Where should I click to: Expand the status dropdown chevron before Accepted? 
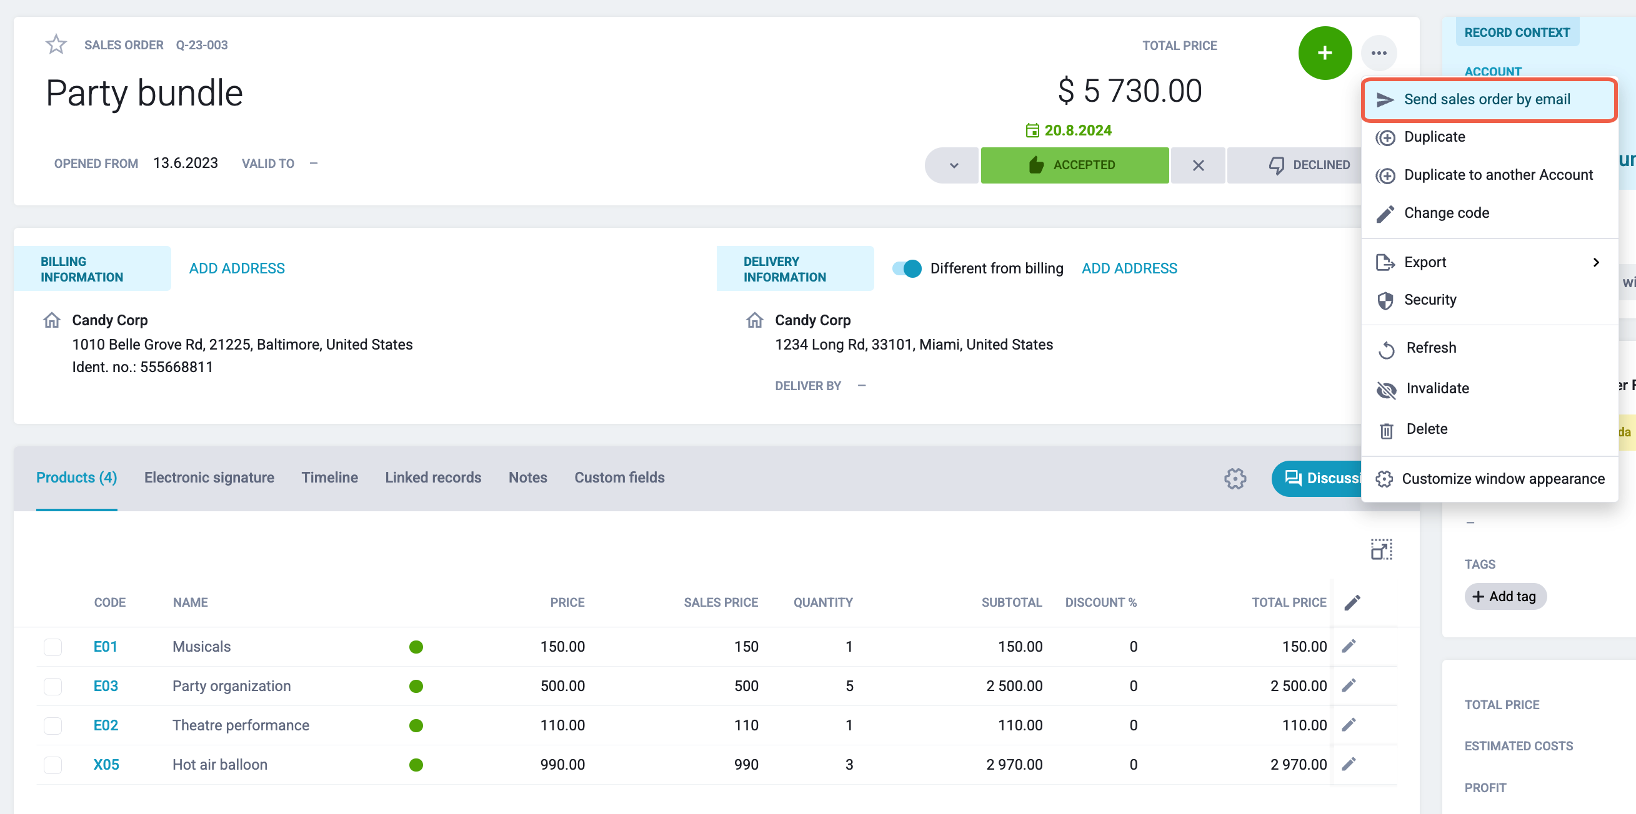952,165
